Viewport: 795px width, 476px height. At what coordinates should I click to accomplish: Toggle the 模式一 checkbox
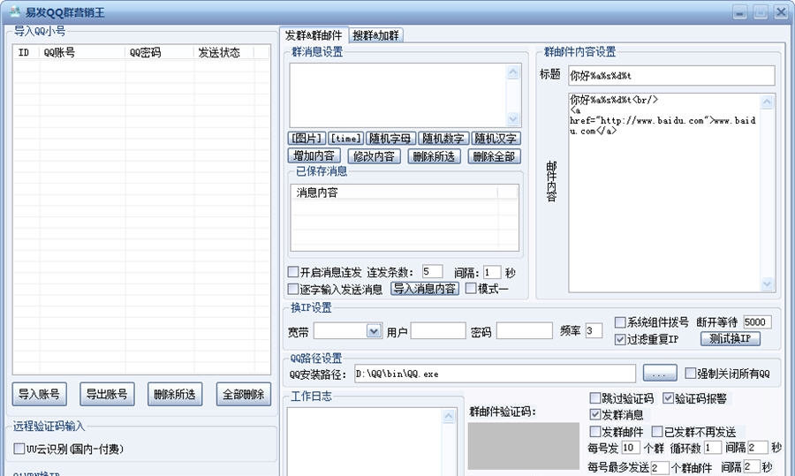(x=471, y=289)
